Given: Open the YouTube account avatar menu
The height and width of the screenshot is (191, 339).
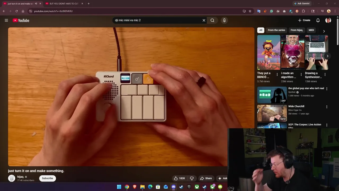Looking at the screenshot, I should coord(328,20).
